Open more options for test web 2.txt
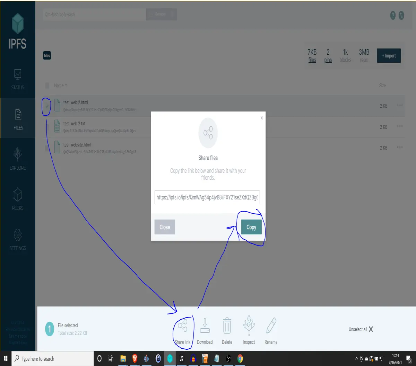 click(x=400, y=126)
